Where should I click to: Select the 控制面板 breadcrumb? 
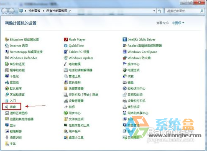coord(34,11)
